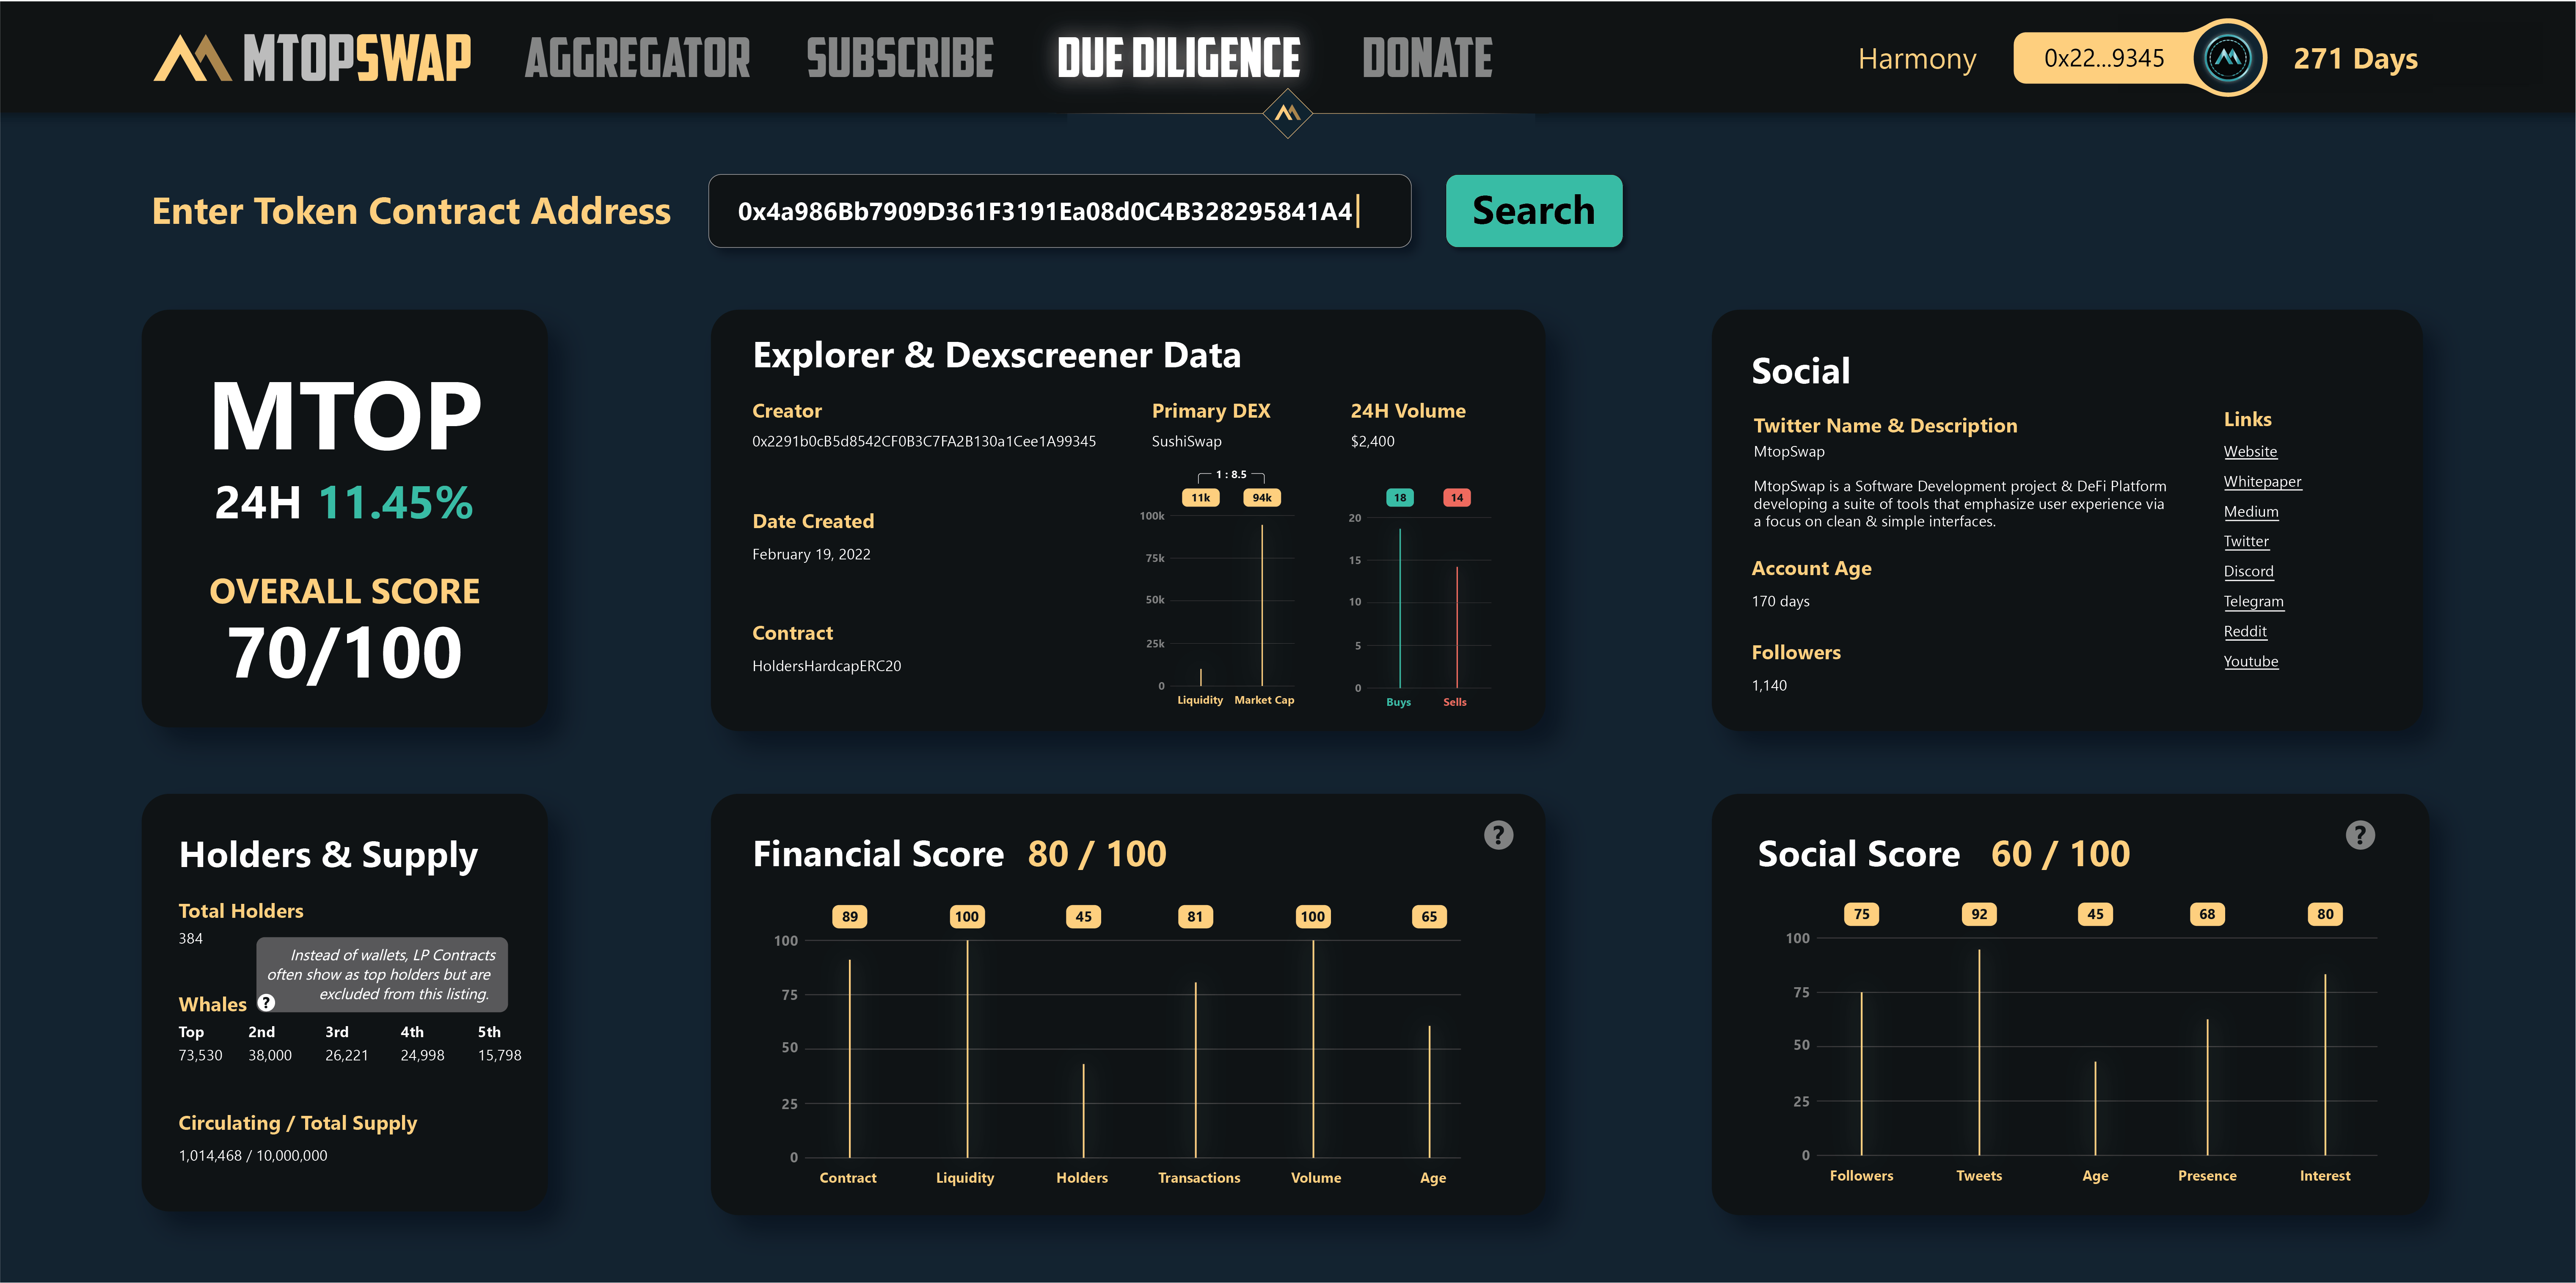
Task: Click the Social Score help icon
Action: click(x=2360, y=835)
